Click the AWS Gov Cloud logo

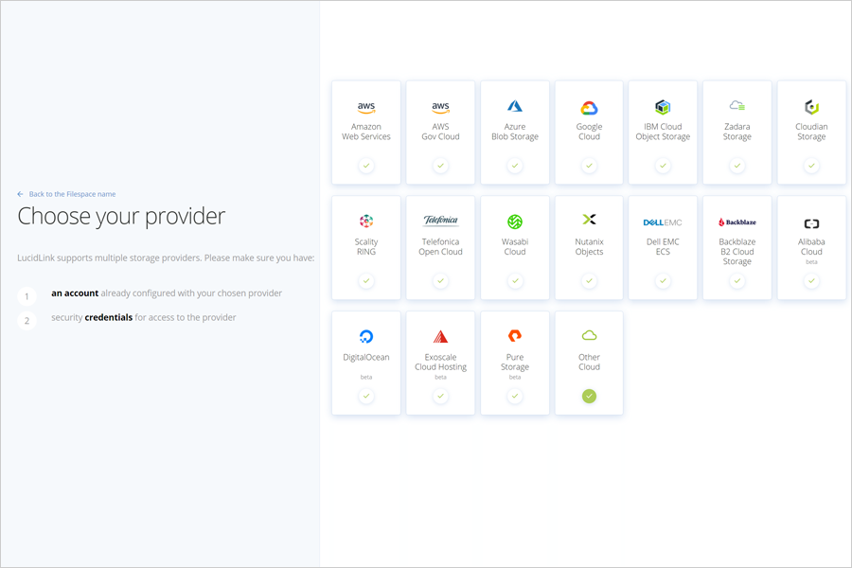tap(440, 107)
